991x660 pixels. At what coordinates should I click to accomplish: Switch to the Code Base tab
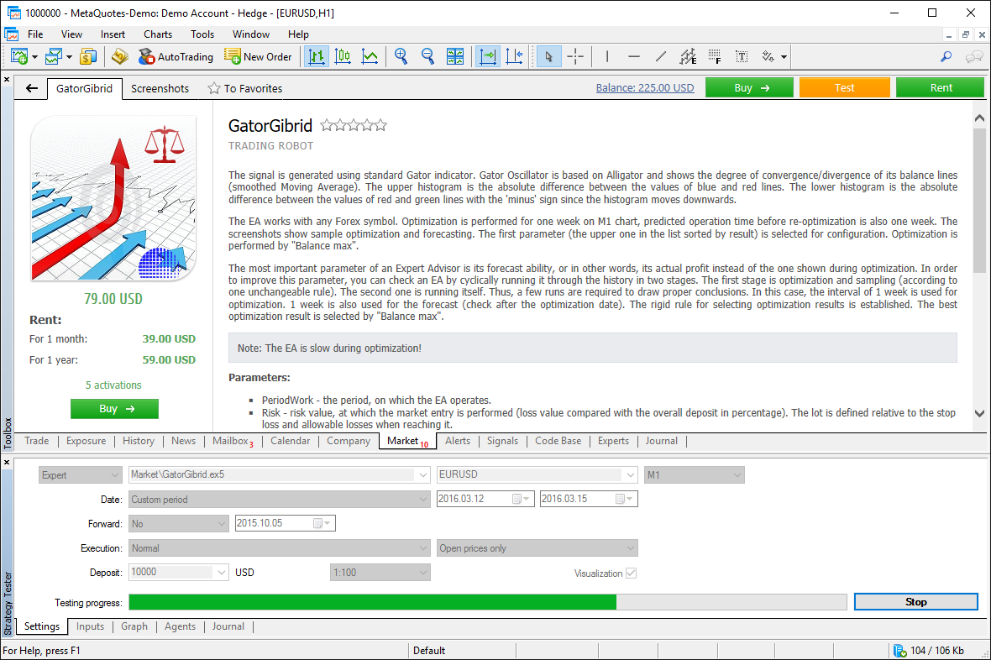[x=558, y=441]
